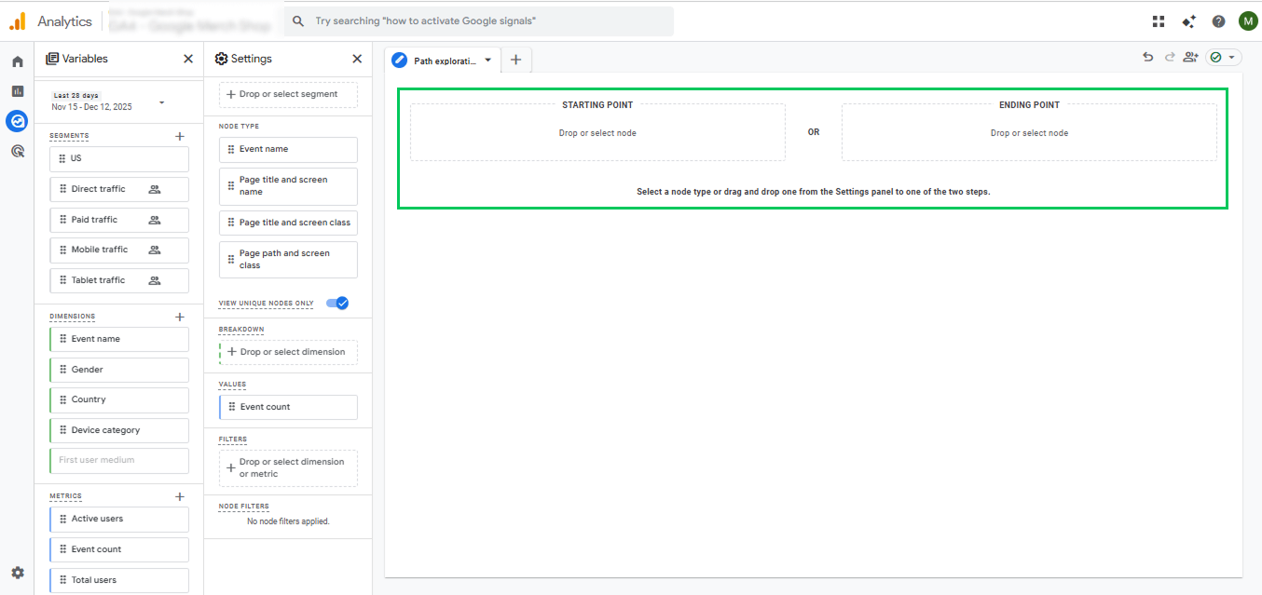Add a new exploration tab

coord(515,61)
